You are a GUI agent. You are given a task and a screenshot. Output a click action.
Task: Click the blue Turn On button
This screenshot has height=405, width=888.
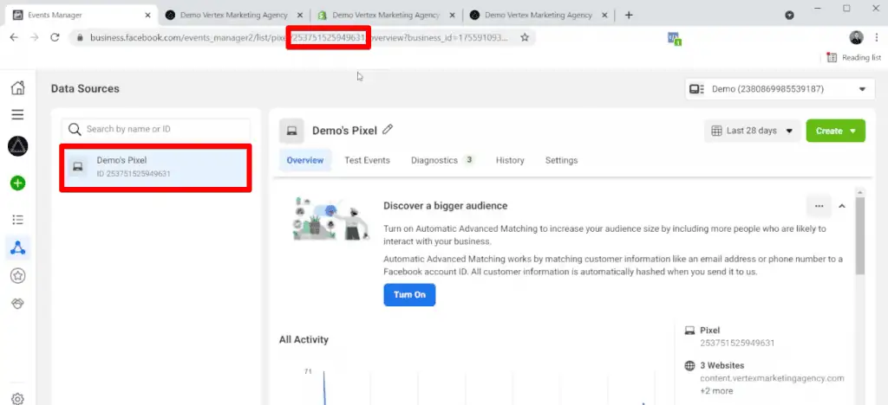pos(409,295)
